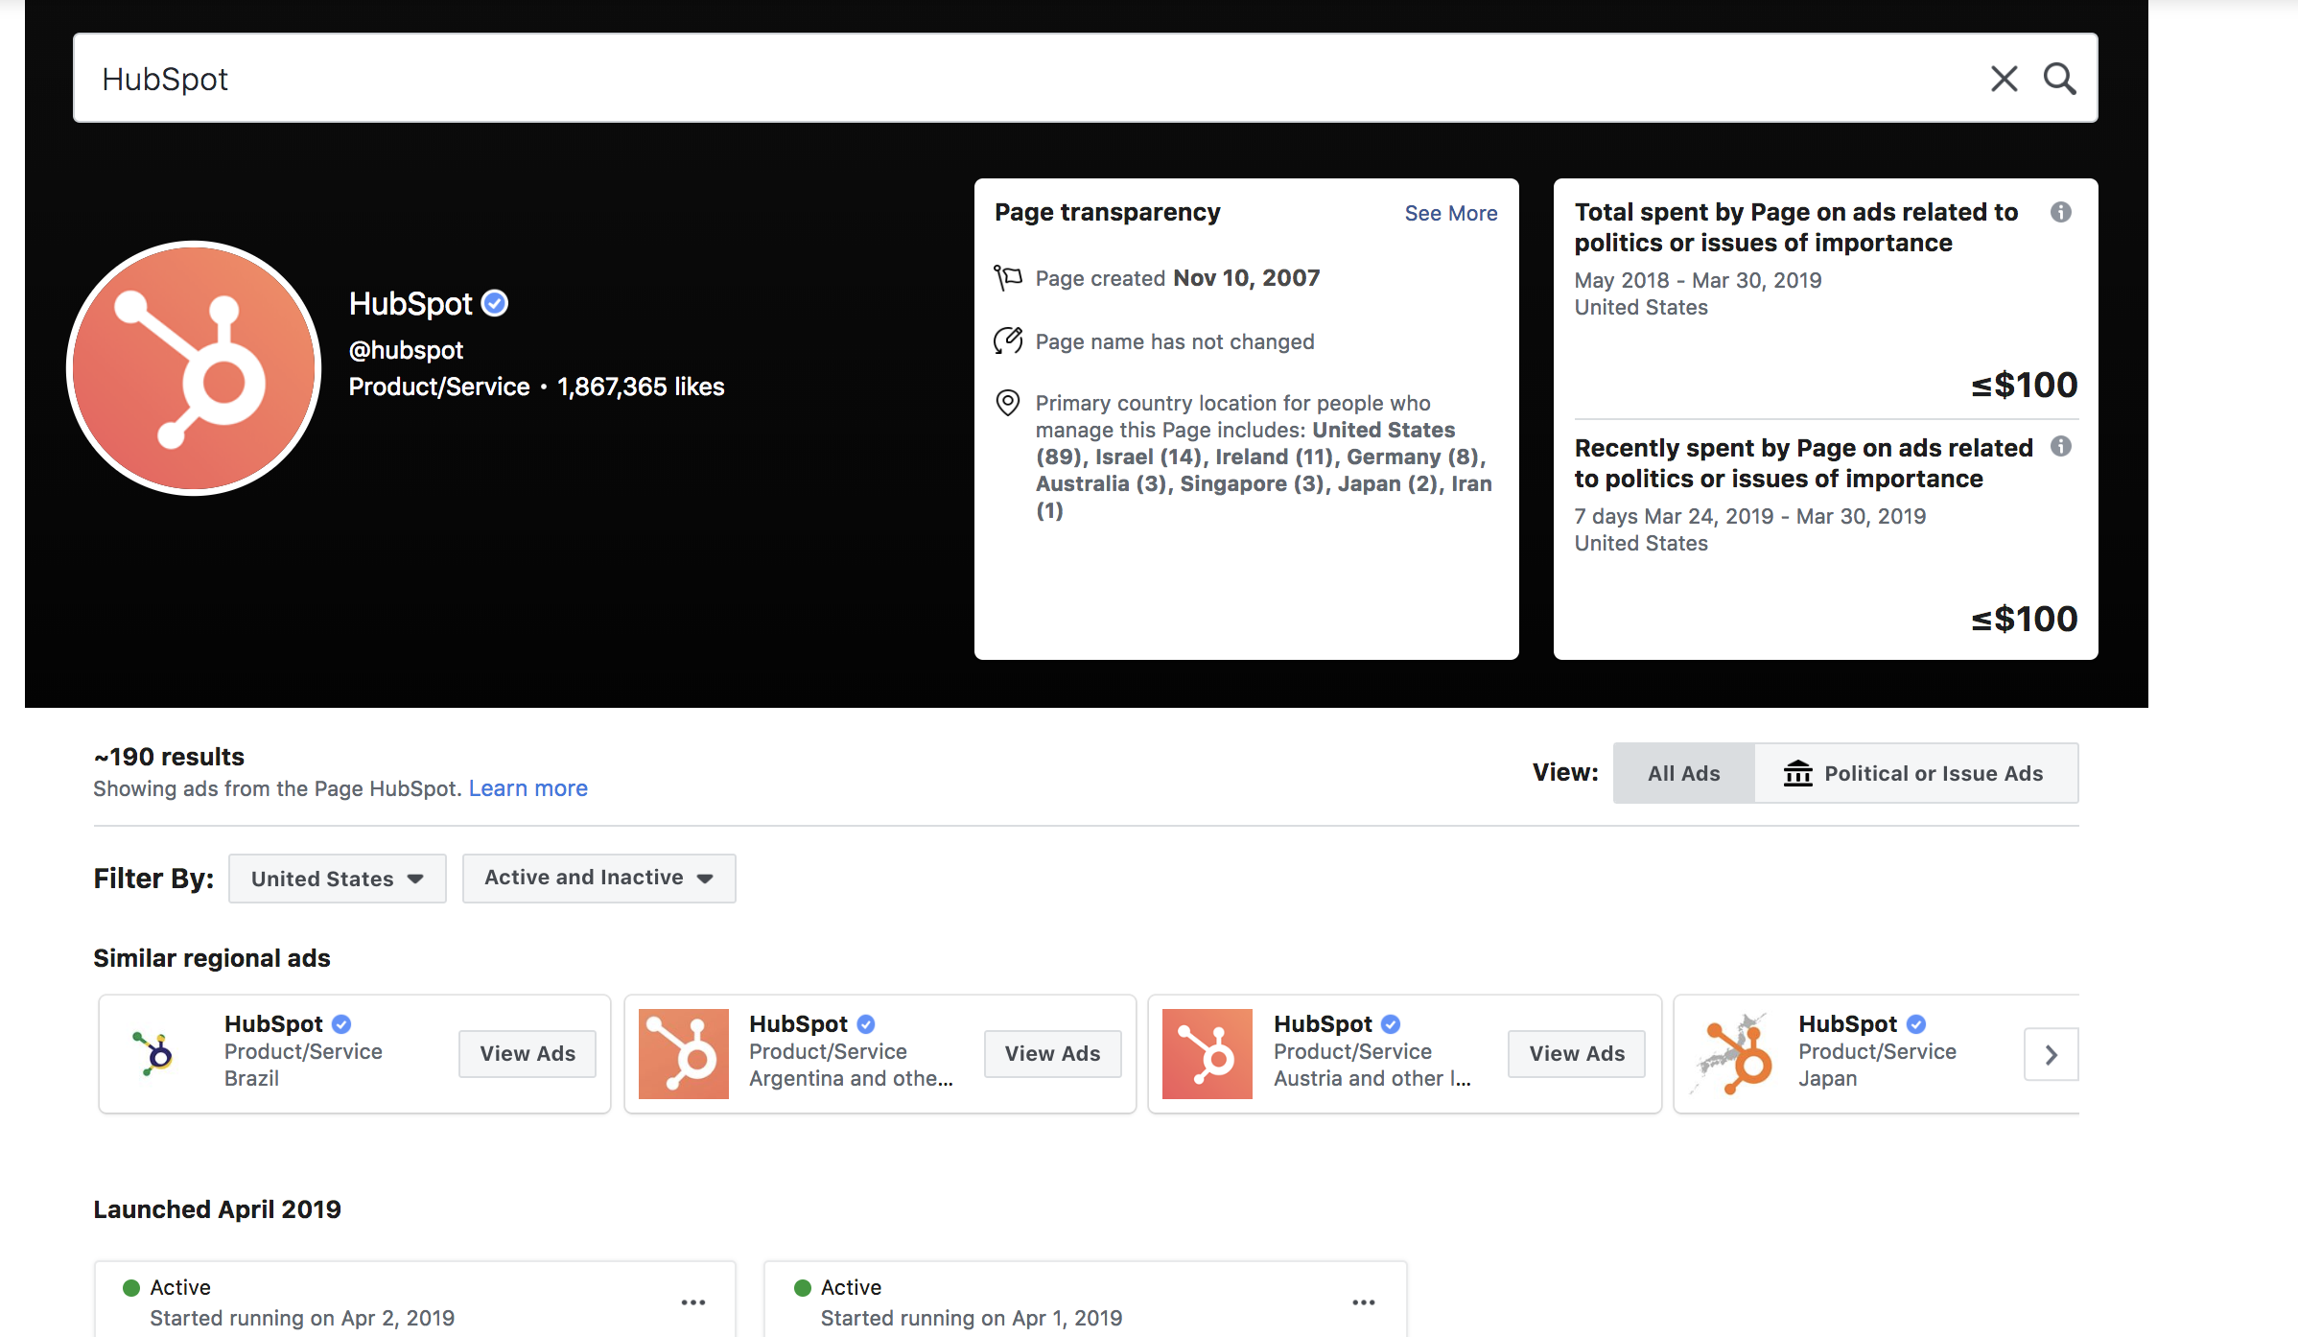Click the flag icon beside Page created
2298x1337 pixels.
1007,278
